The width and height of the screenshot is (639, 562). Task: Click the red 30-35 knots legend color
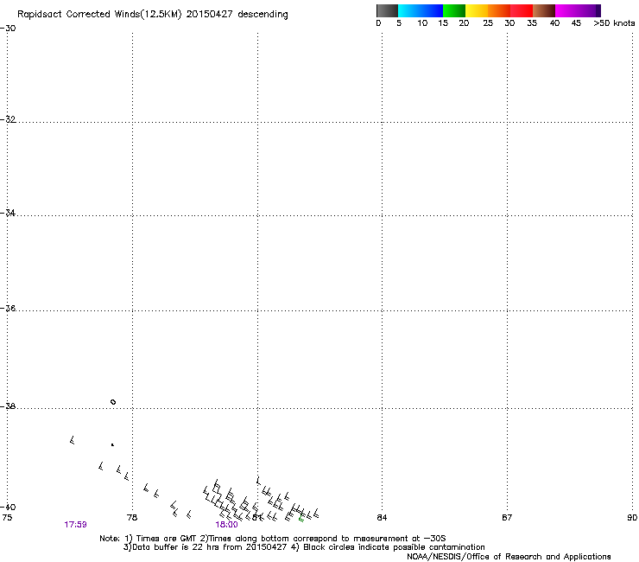pyautogui.click(x=522, y=10)
